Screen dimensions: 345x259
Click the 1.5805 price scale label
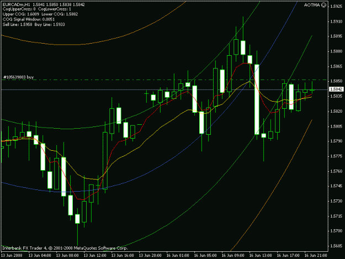pyautogui.click(x=336, y=126)
